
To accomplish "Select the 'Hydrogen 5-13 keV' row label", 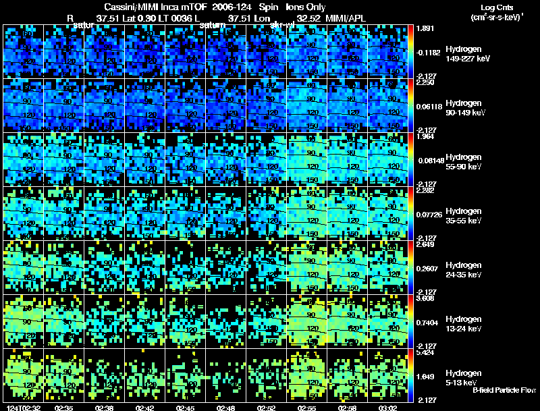I will point(464,378).
